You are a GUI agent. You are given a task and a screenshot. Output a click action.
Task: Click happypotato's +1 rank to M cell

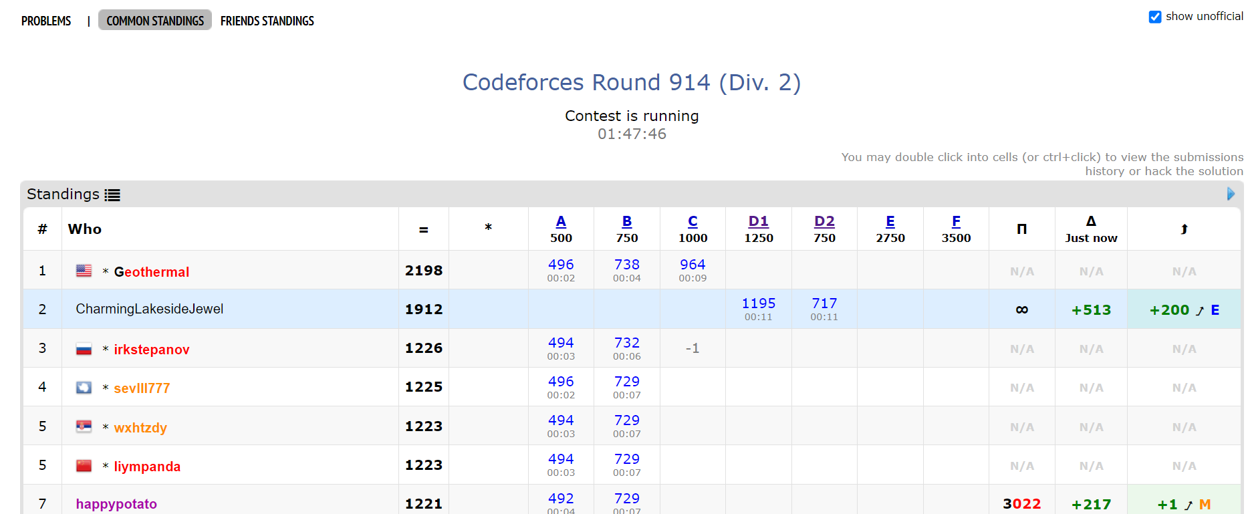1184,505
